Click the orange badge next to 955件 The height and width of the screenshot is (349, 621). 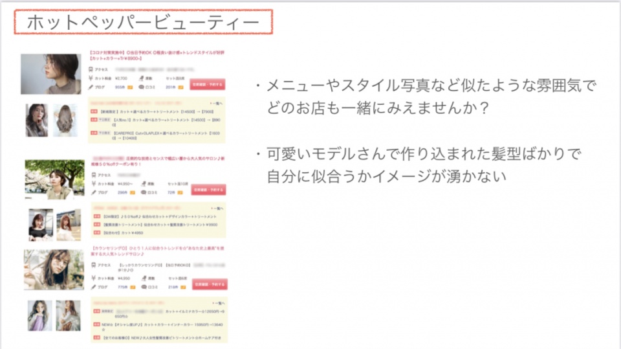pyautogui.click(x=130, y=87)
